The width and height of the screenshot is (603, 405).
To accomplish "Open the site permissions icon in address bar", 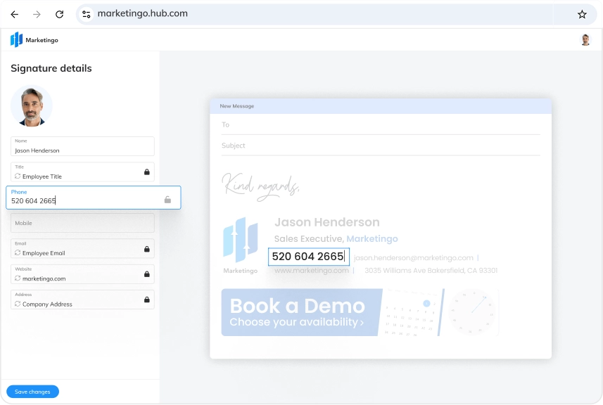I will (86, 13).
